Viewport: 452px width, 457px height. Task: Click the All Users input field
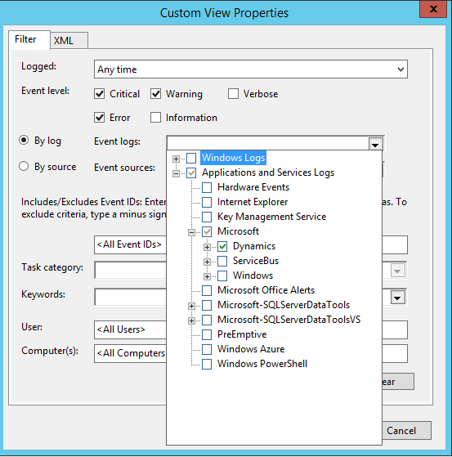tap(130, 329)
